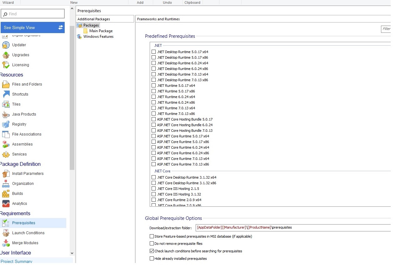Open the Upgrades page icon
Viewport: 396px width, 272px height.
click(6, 55)
